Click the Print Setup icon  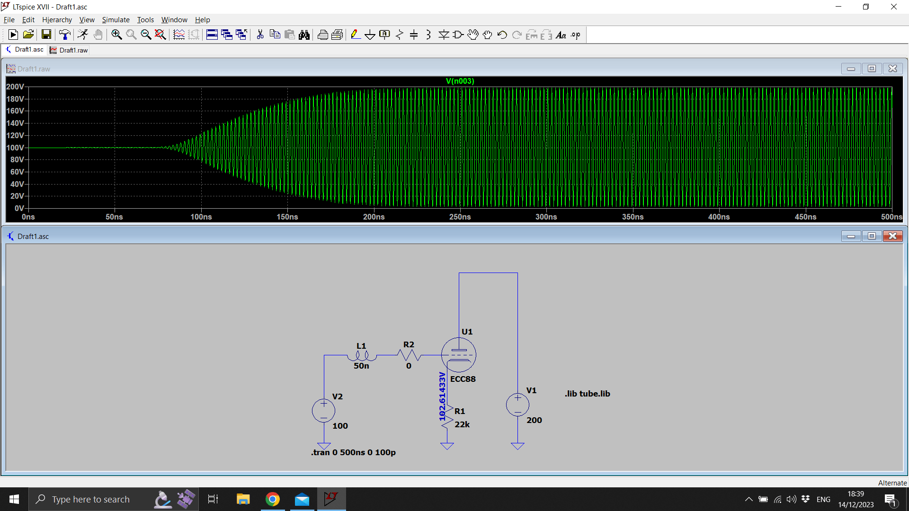click(x=337, y=35)
